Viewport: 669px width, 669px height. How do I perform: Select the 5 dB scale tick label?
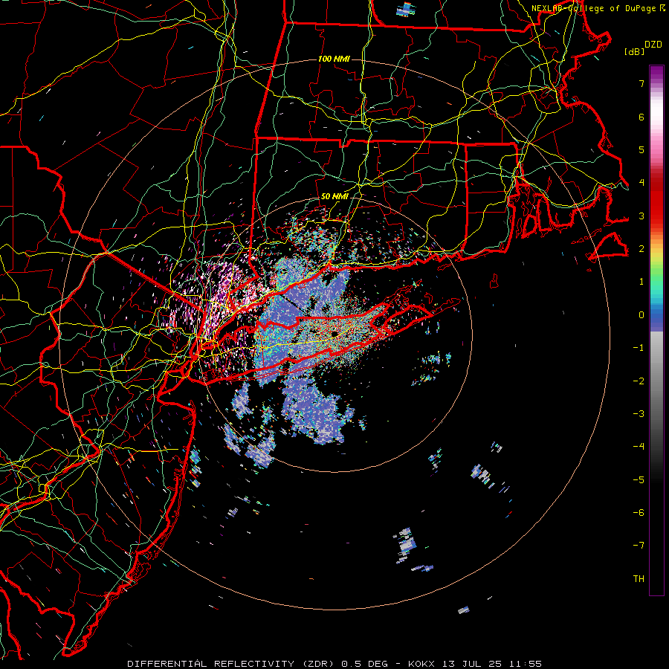tap(641, 149)
